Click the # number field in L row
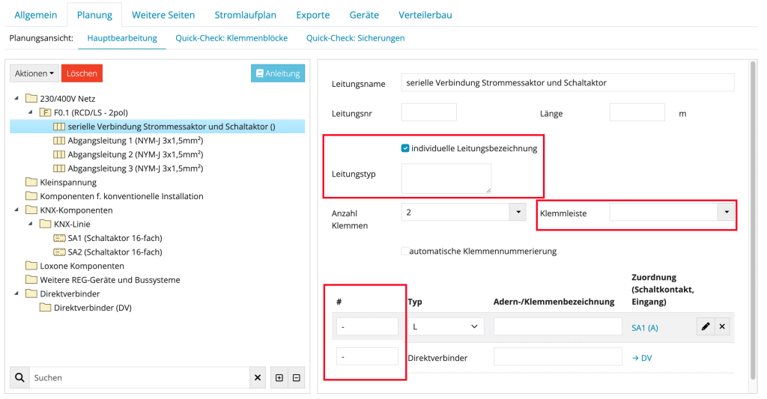Screen dimensions: 767x399 (x=367, y=326)
